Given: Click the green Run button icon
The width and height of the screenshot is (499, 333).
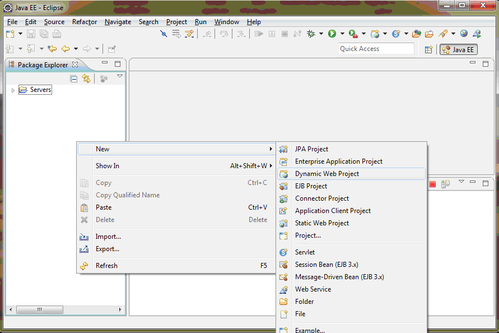Looking at the screenshot, I should pyautogui.click(x=332, y=34).
